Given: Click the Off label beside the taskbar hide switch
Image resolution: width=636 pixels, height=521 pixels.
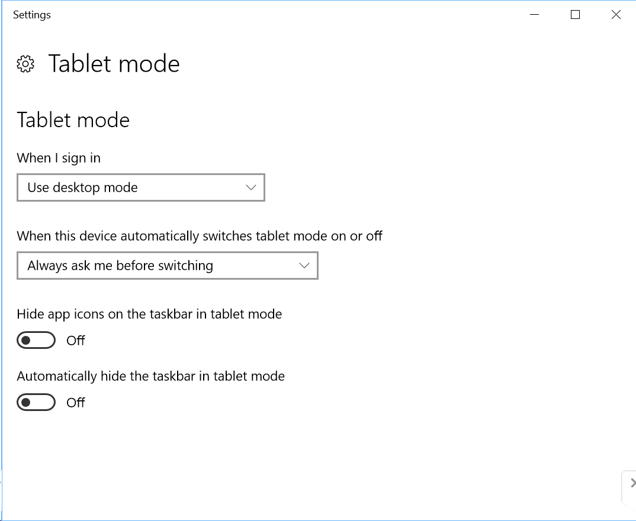Looking at the screenshot, I should (76, 402).
